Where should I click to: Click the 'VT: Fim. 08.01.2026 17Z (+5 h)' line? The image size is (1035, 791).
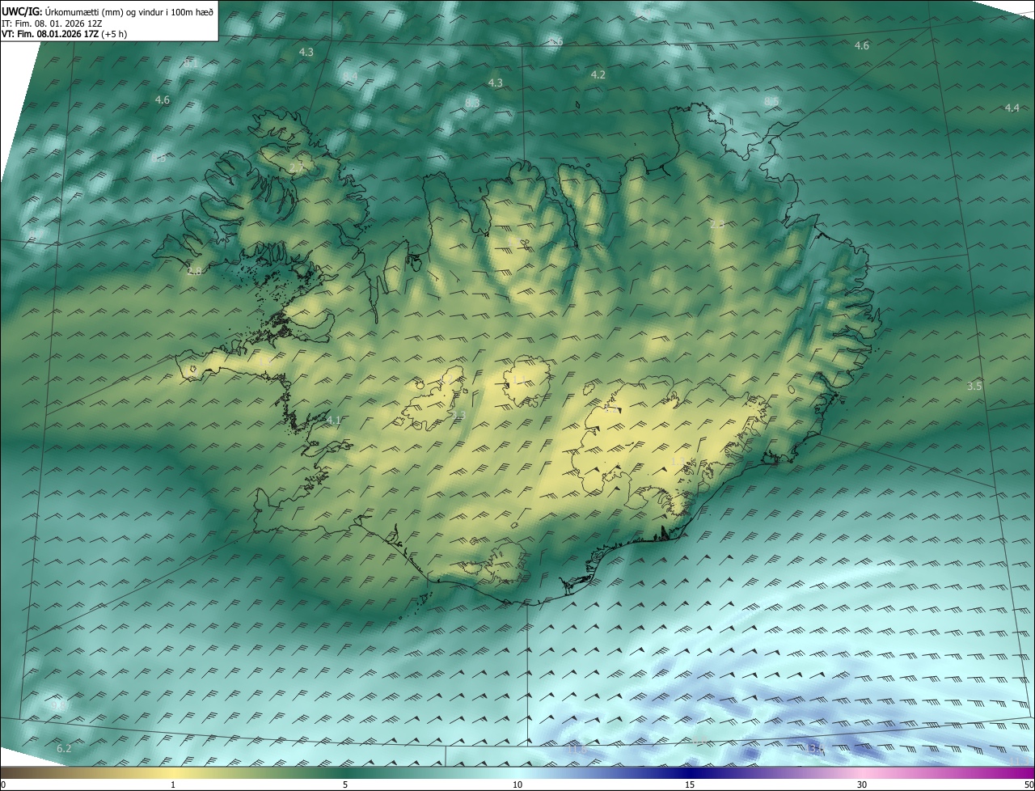(x=64, y=34)
